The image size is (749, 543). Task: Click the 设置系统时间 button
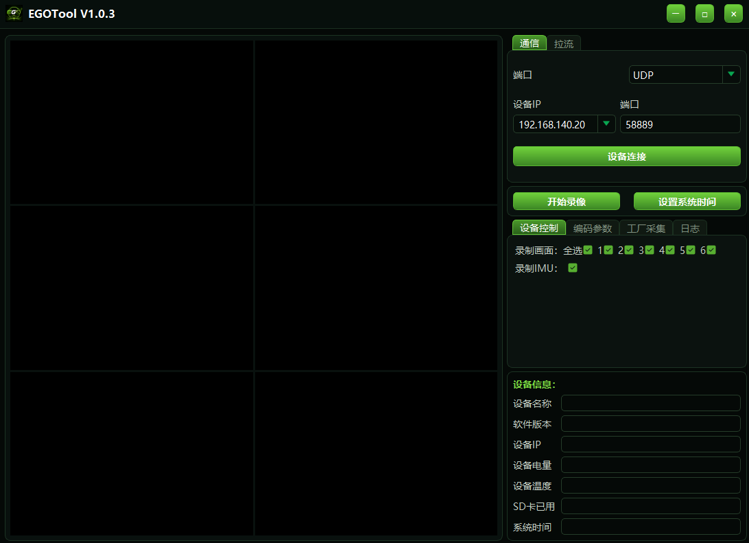pyautogui.click(x=687, y=201)
